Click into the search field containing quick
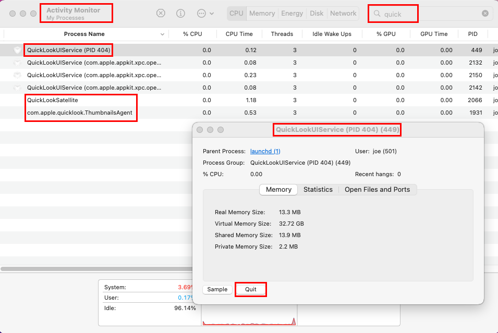The height and width of the screenshot is (333, 498). (430, 14)
